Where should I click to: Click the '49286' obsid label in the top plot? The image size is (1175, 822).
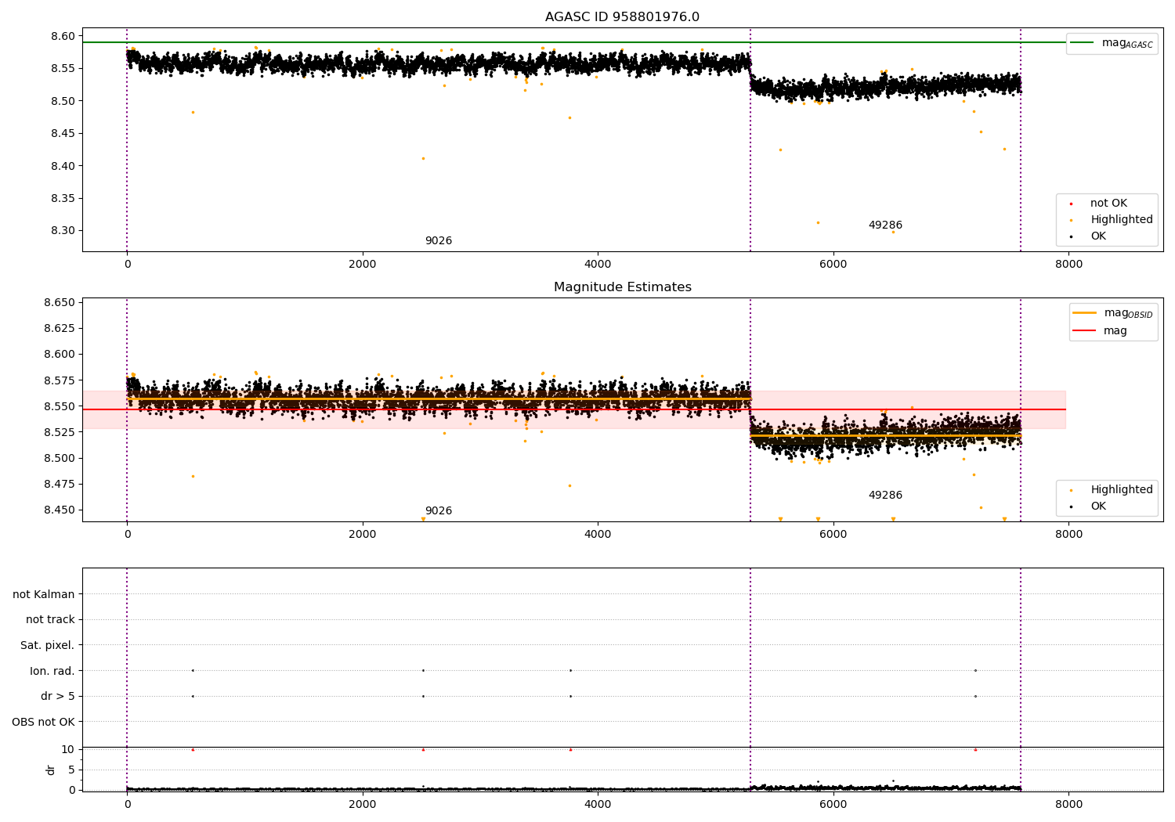(885, 225)
